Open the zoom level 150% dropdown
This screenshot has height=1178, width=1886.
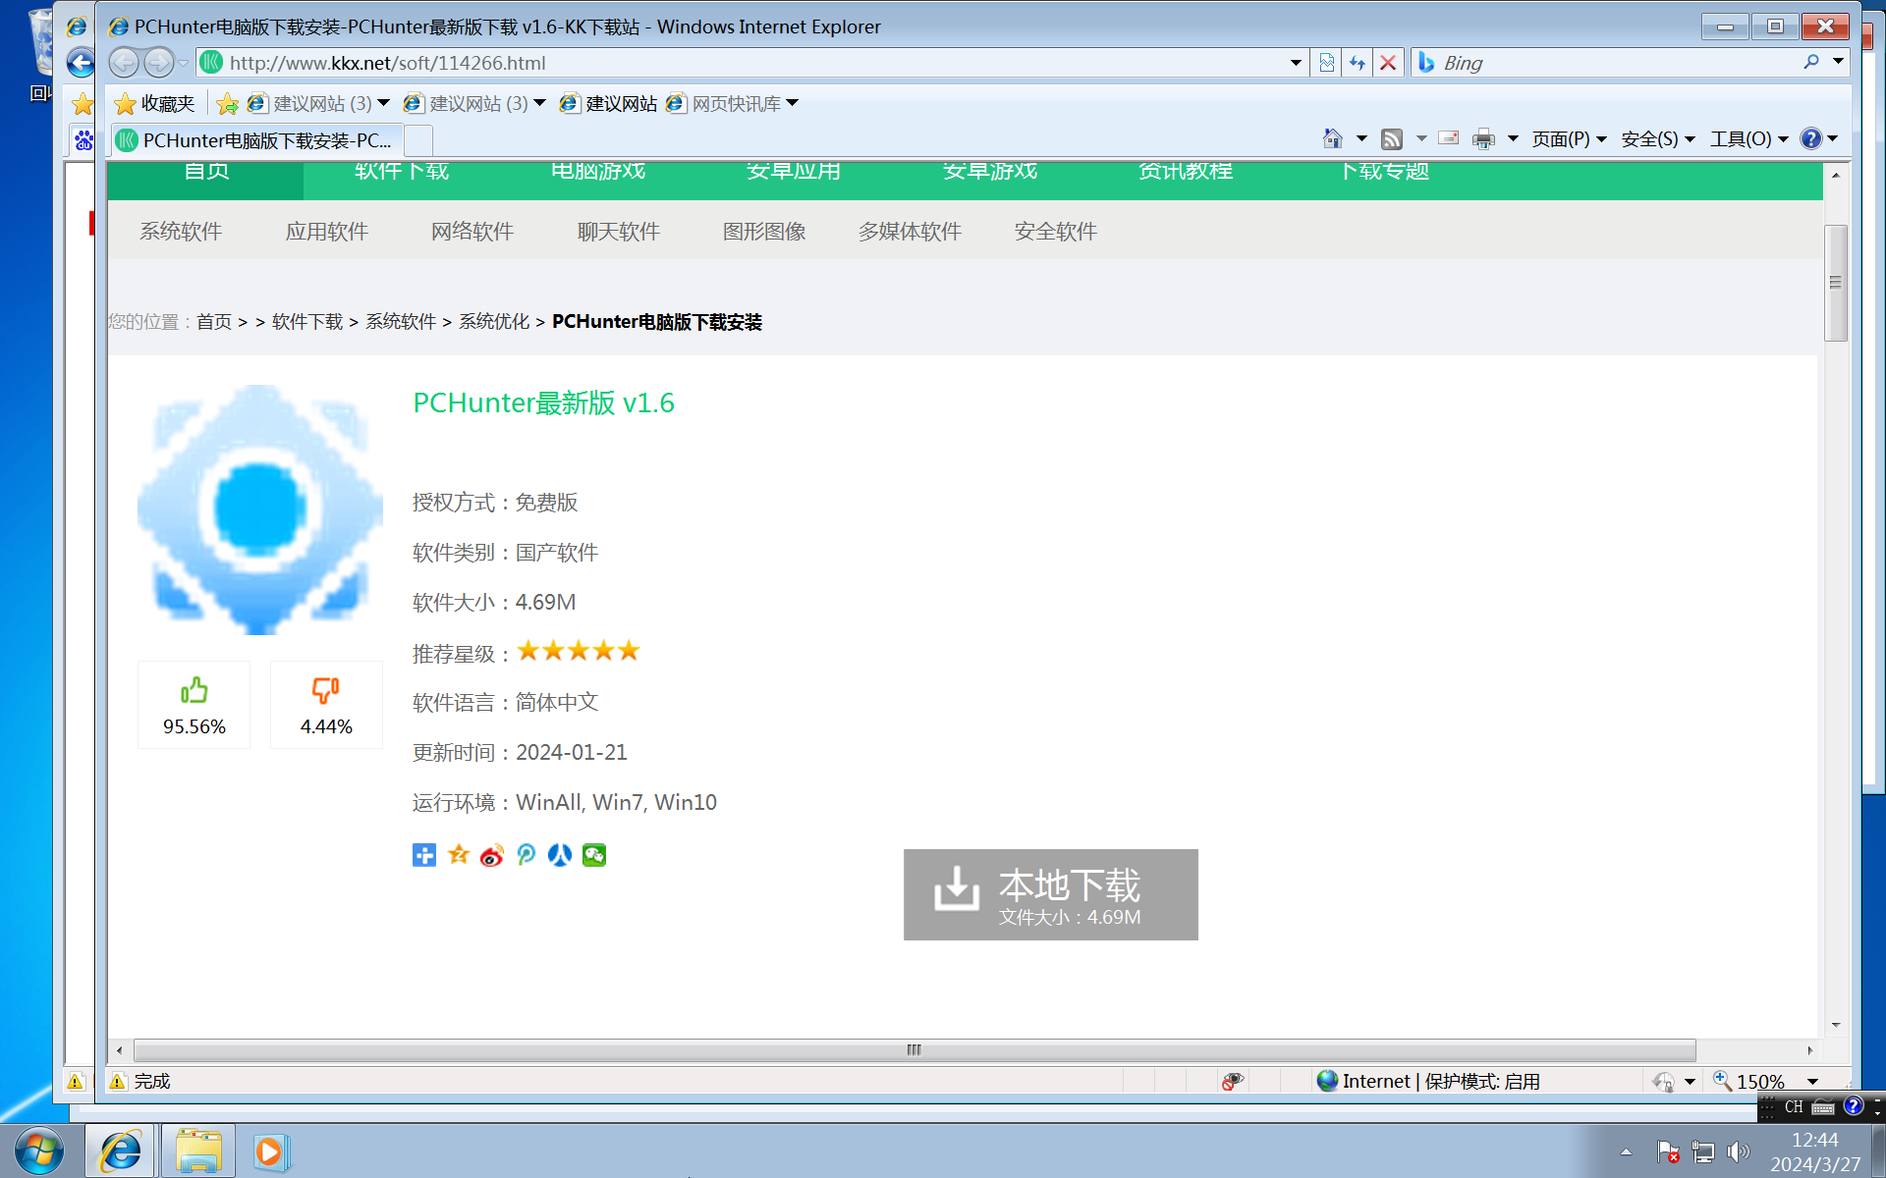click(x=1812, y=1081)
